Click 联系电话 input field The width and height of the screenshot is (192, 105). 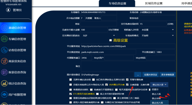point(158,18)
